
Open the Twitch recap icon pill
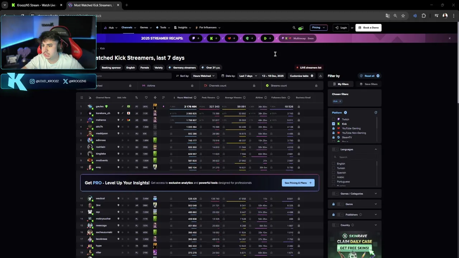pyautogui.click(x=196, y=38)
